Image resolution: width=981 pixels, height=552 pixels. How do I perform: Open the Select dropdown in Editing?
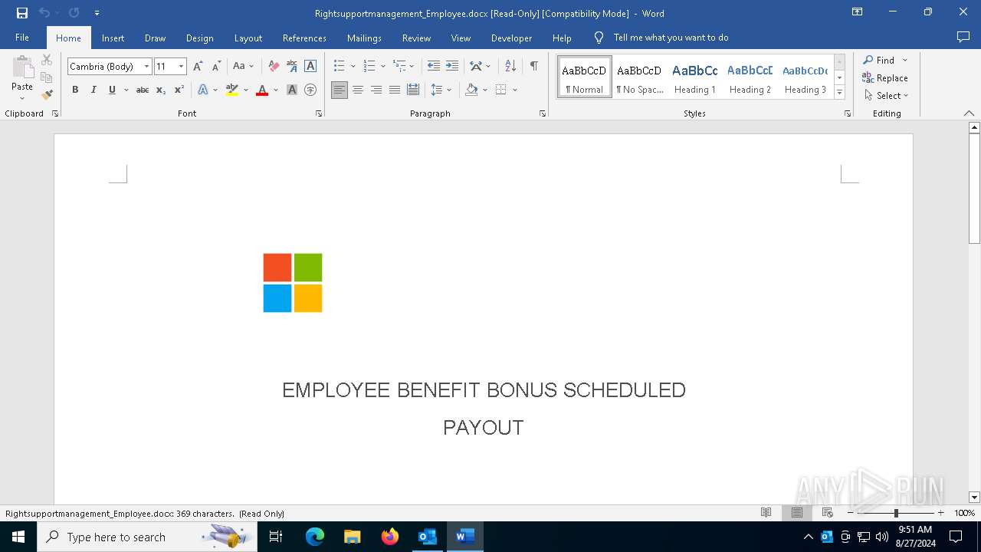886,96
